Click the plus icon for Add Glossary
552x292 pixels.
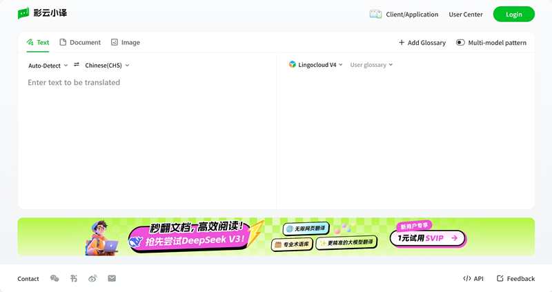pos(402,42)
